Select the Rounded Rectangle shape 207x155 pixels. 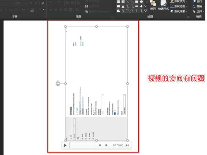click(118, 6)
